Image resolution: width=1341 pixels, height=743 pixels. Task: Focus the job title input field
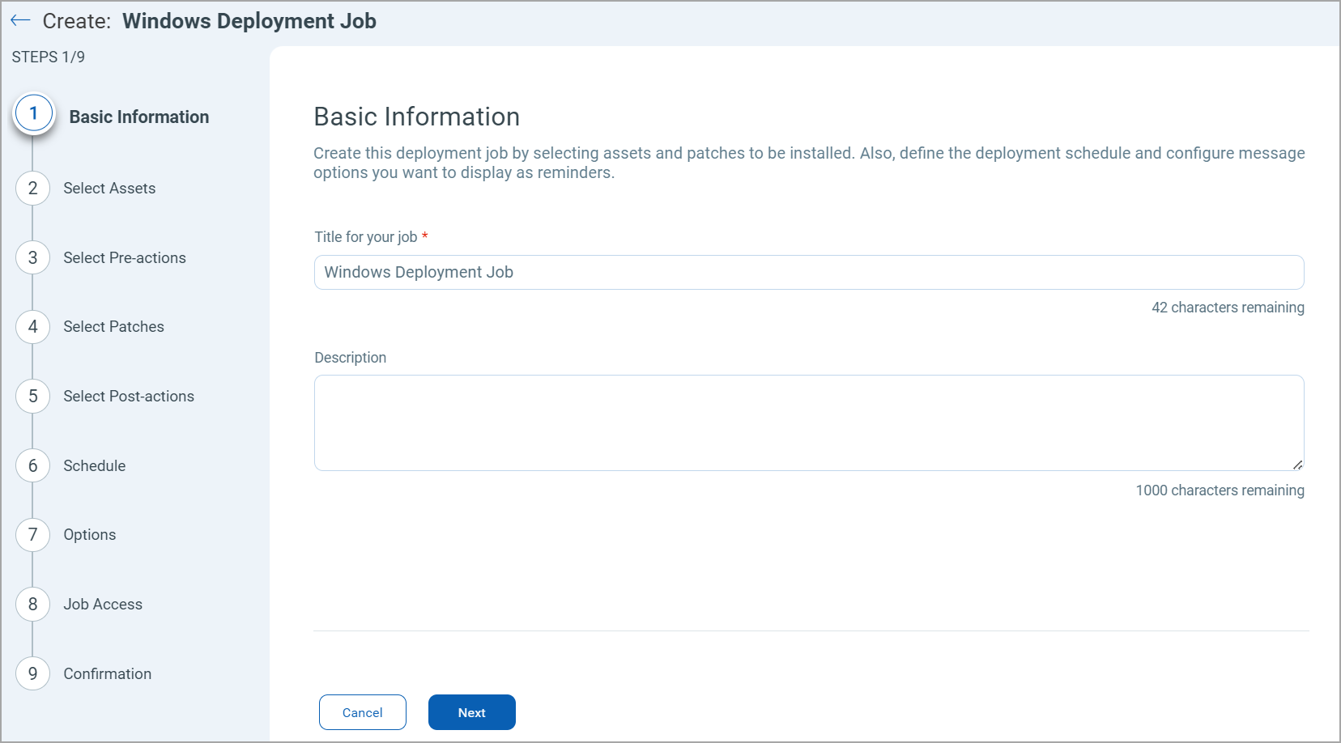808,273
